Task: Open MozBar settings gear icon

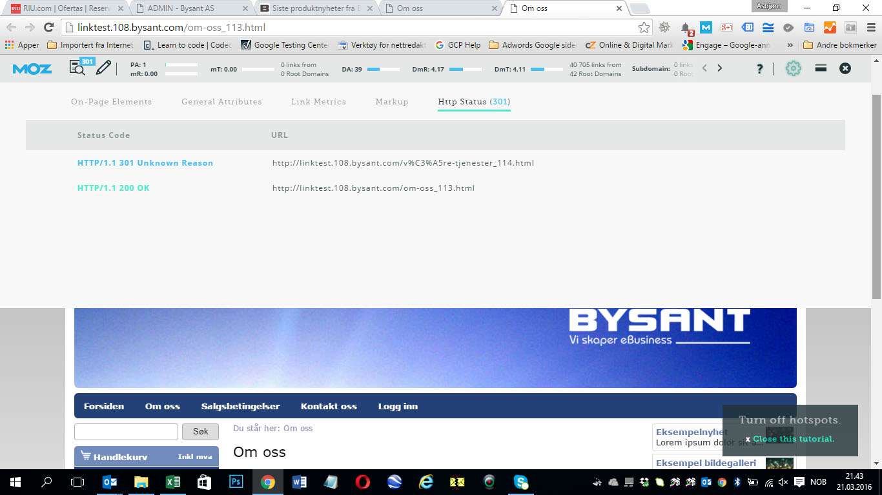Action: coord(793,68)
